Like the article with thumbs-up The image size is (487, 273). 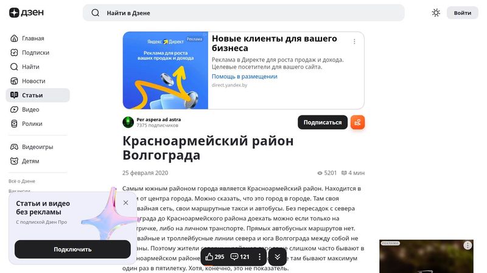[x=214, y=257]
